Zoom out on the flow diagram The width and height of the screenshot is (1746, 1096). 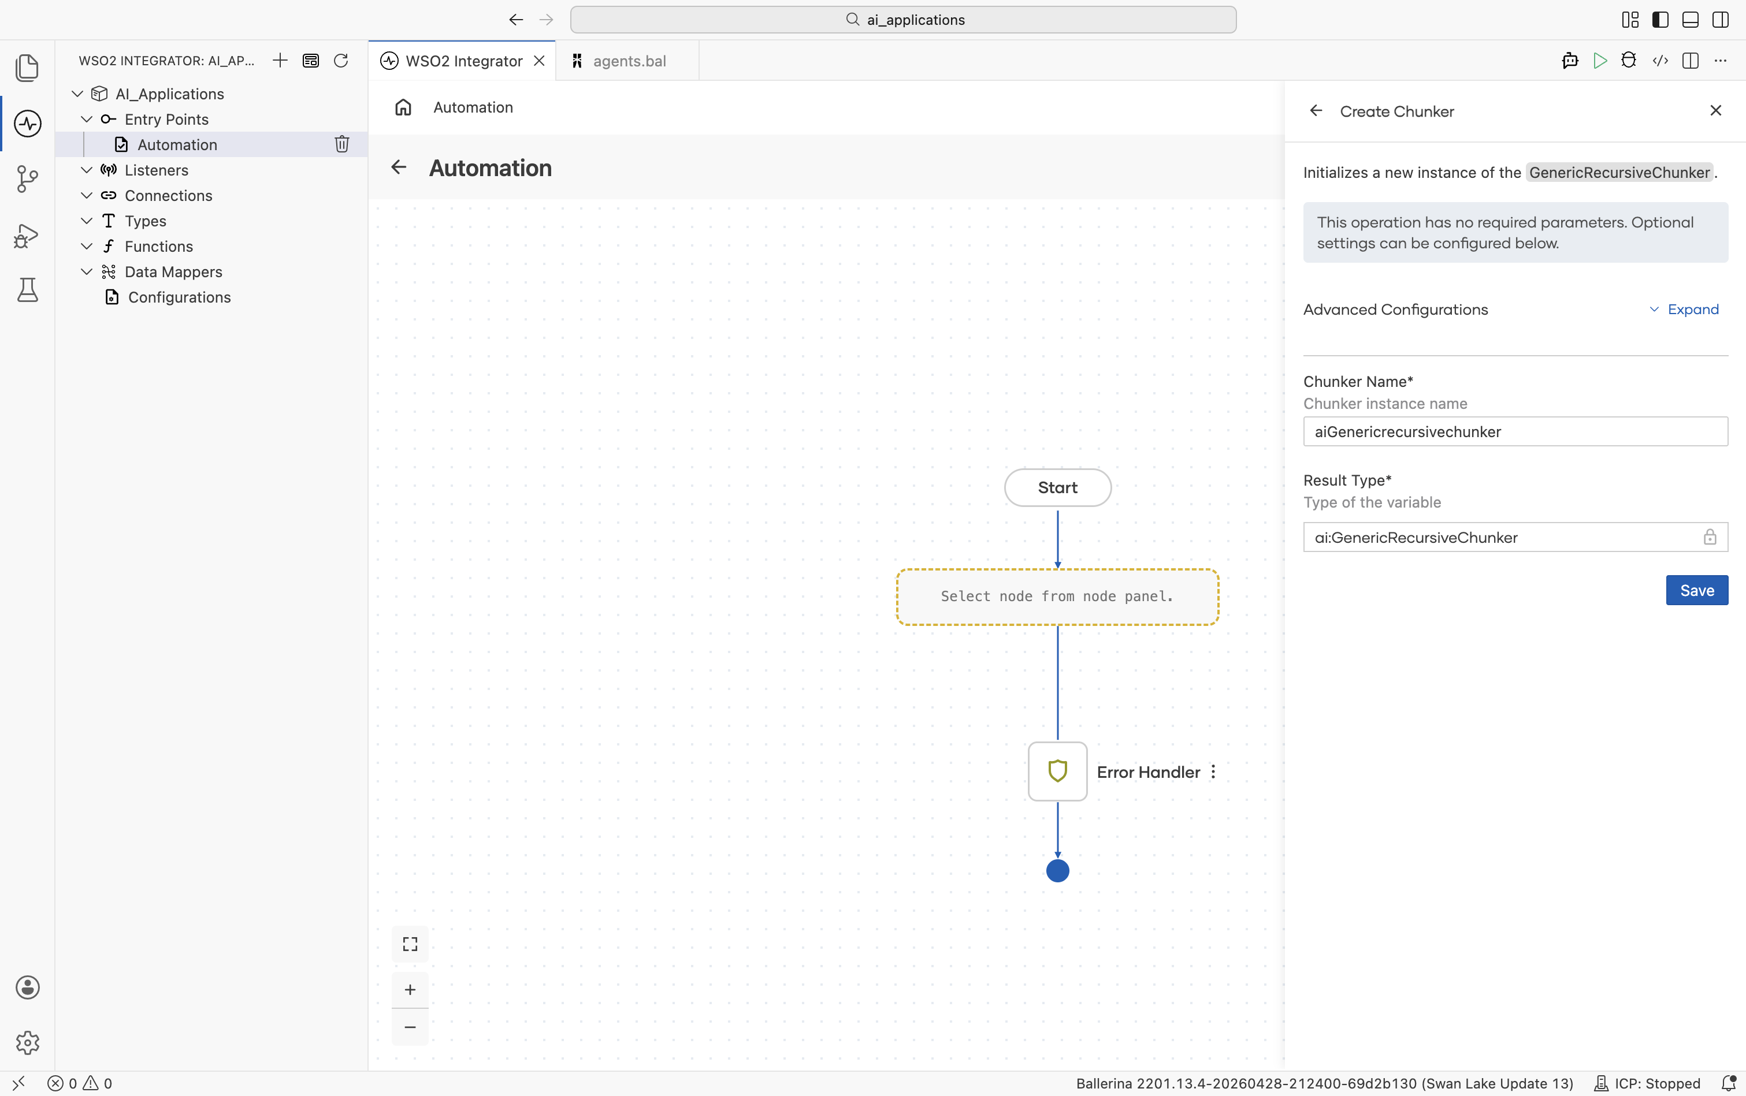click(410, 1027)
